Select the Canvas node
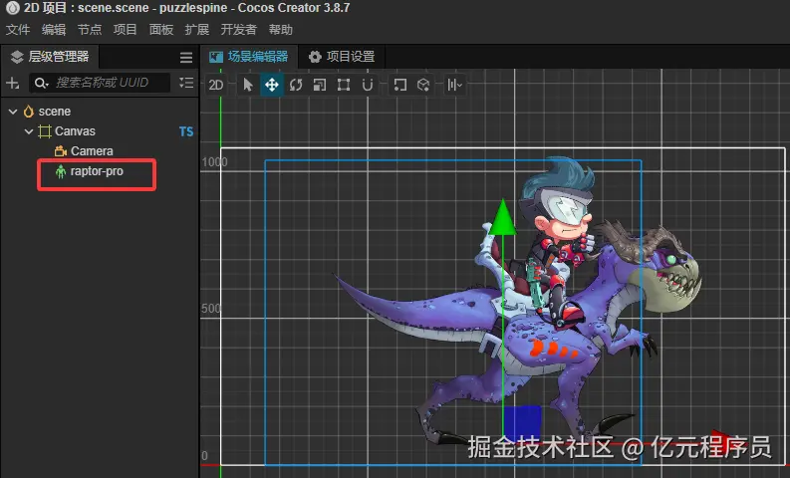The height and width of the screenshot is (478, 790). tap(75, 131)
